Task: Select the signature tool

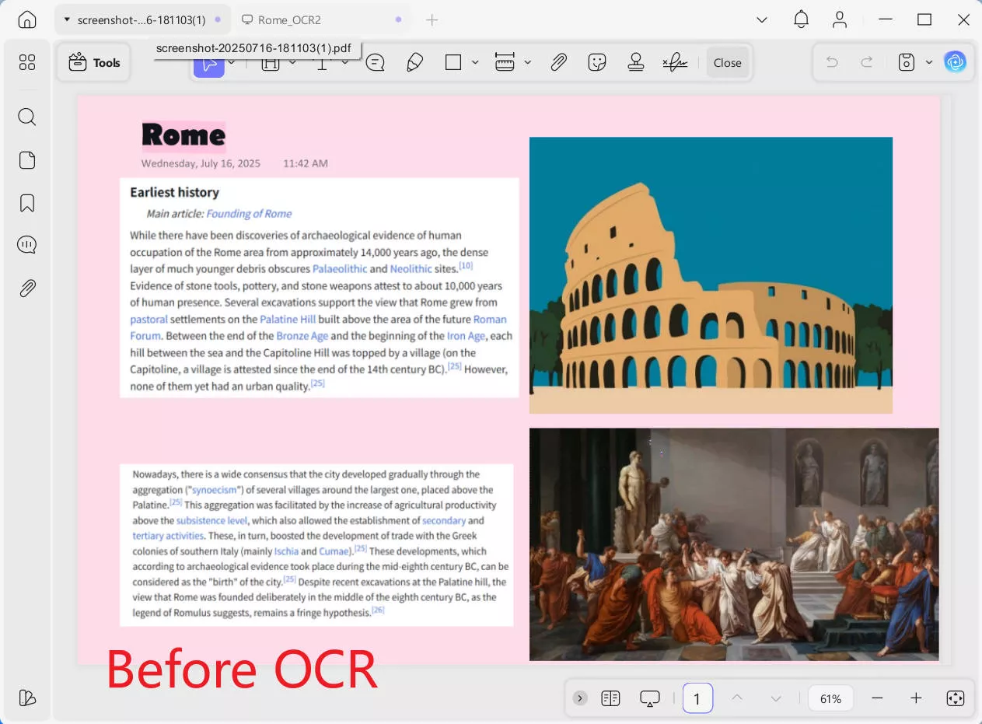Action: click(675, 63)
